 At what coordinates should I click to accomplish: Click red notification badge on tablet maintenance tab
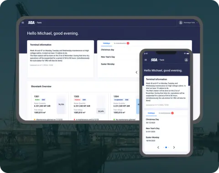click(x=128, y=43)
